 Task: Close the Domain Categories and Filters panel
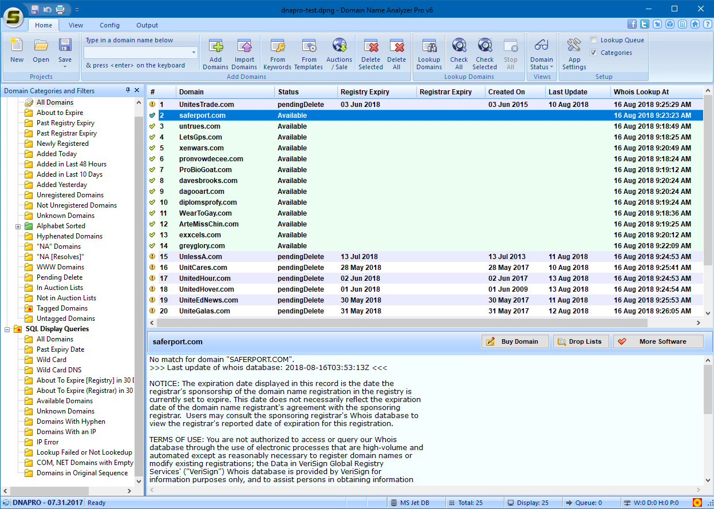coord(137,90)
